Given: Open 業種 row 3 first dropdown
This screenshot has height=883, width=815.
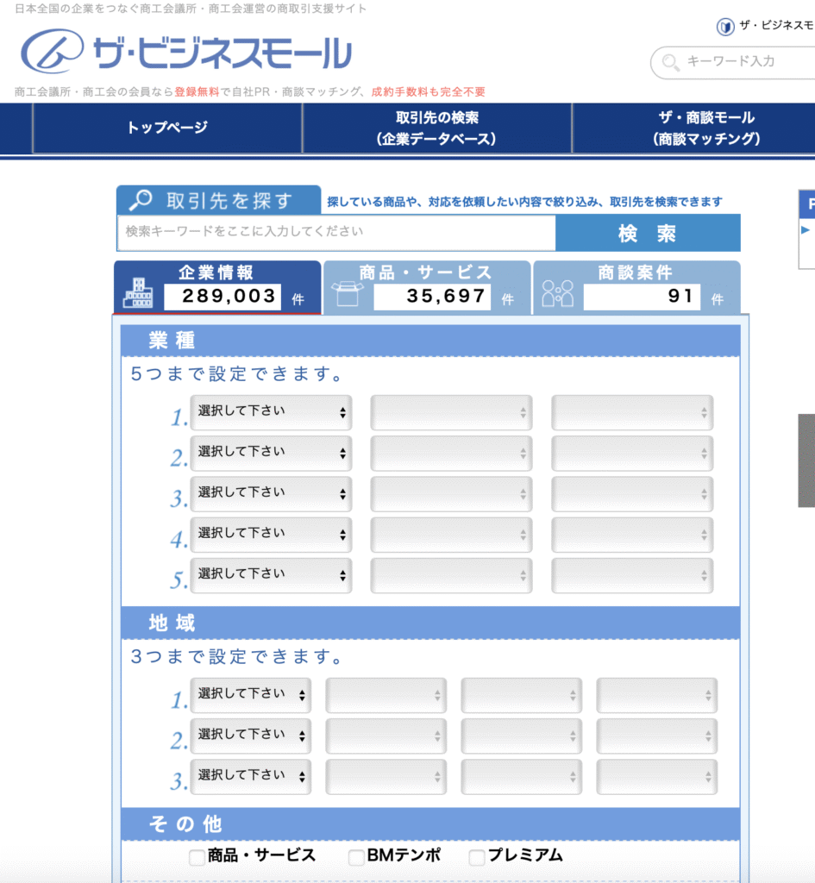Looking at the screenshot, I should click(271, 494).
